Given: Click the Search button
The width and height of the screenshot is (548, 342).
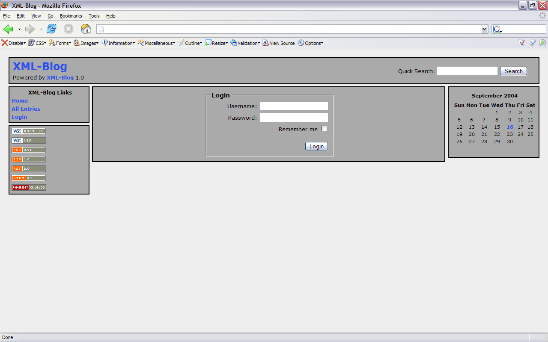Looking at the screenshot, I should (x=513, y=71).
